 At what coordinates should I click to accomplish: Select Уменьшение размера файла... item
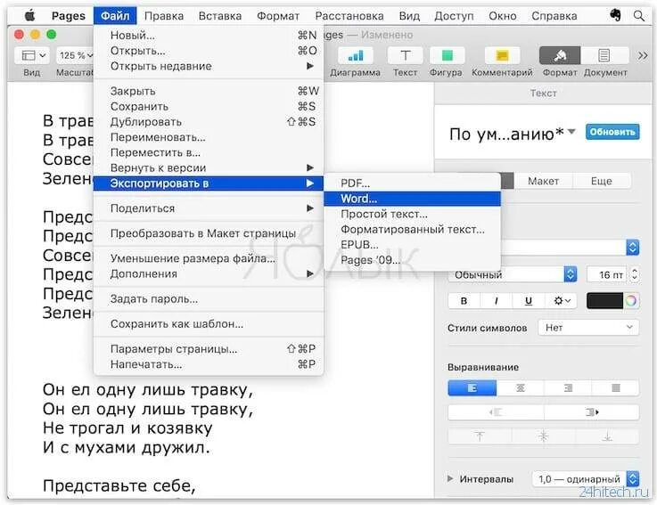click(209, 258)
